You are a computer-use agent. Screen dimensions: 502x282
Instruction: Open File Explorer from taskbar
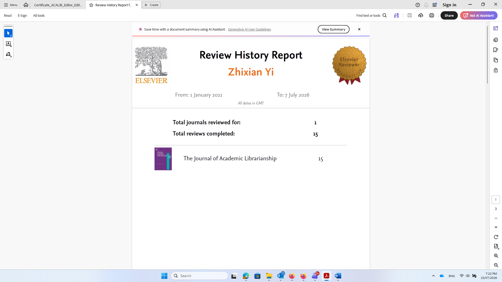(269, 276)
